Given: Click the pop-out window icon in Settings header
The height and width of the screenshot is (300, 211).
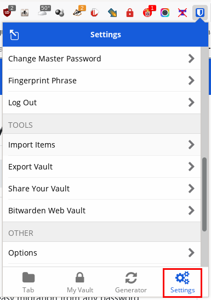Looking at the screenshot, I should pos(14,35).
